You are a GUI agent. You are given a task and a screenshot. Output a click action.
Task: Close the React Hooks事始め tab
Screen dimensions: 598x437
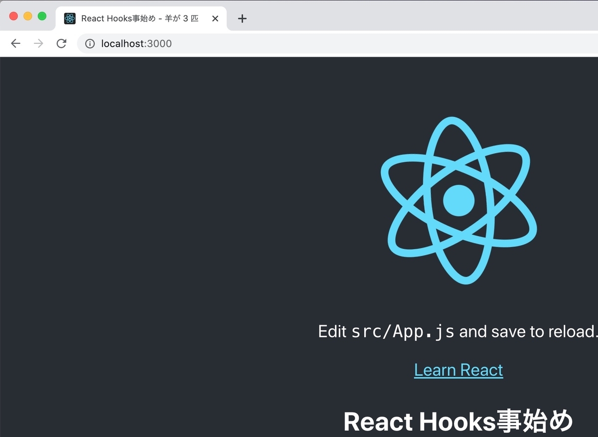pos(215,18)
